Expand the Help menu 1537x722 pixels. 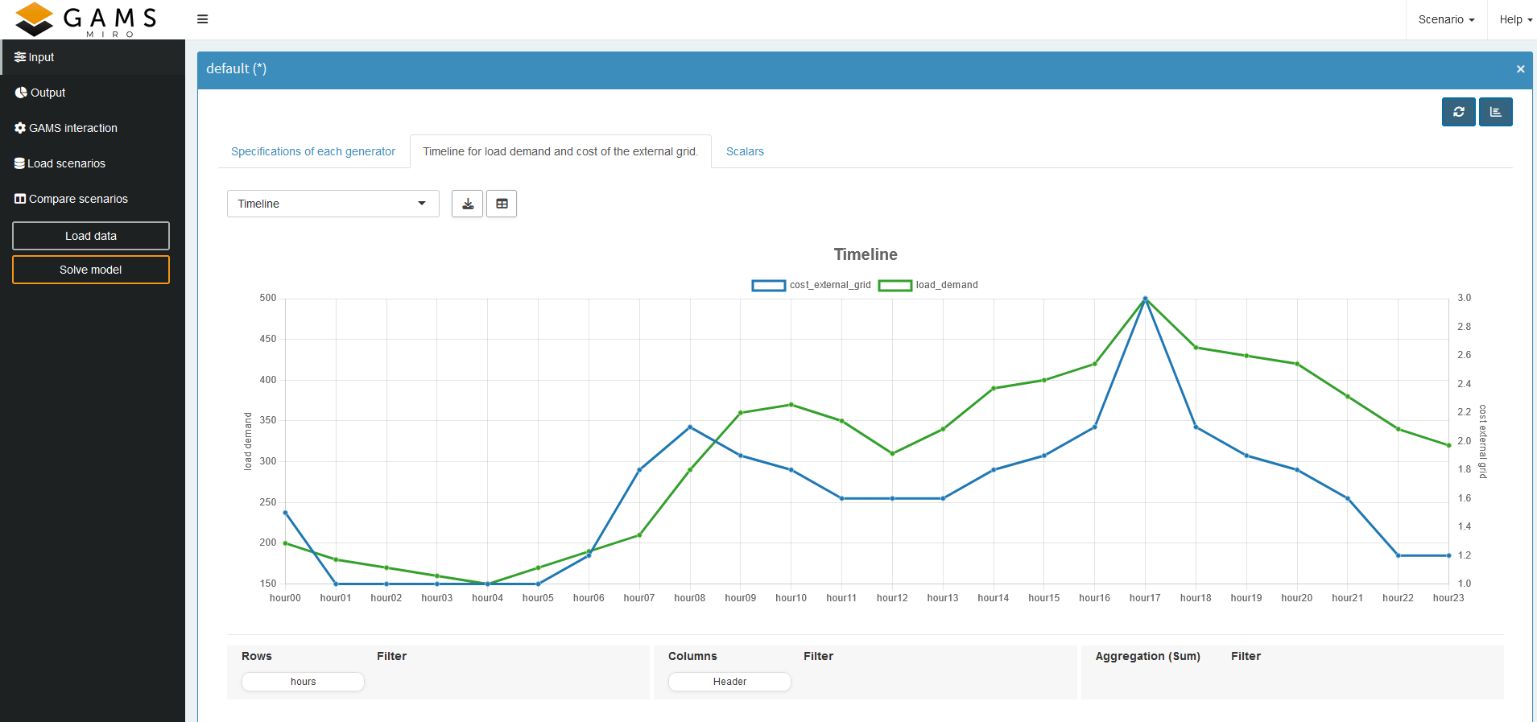[x=1515, y=19]
